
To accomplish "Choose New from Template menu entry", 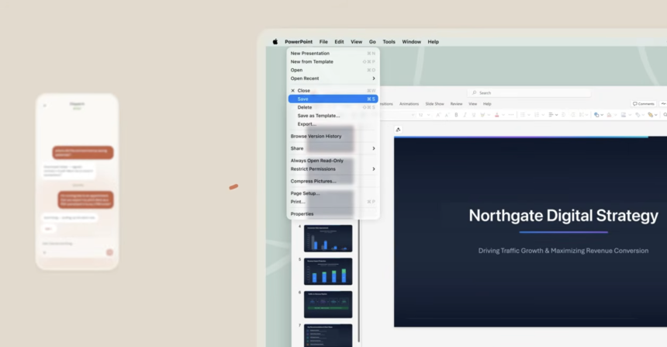I will 333,62.
